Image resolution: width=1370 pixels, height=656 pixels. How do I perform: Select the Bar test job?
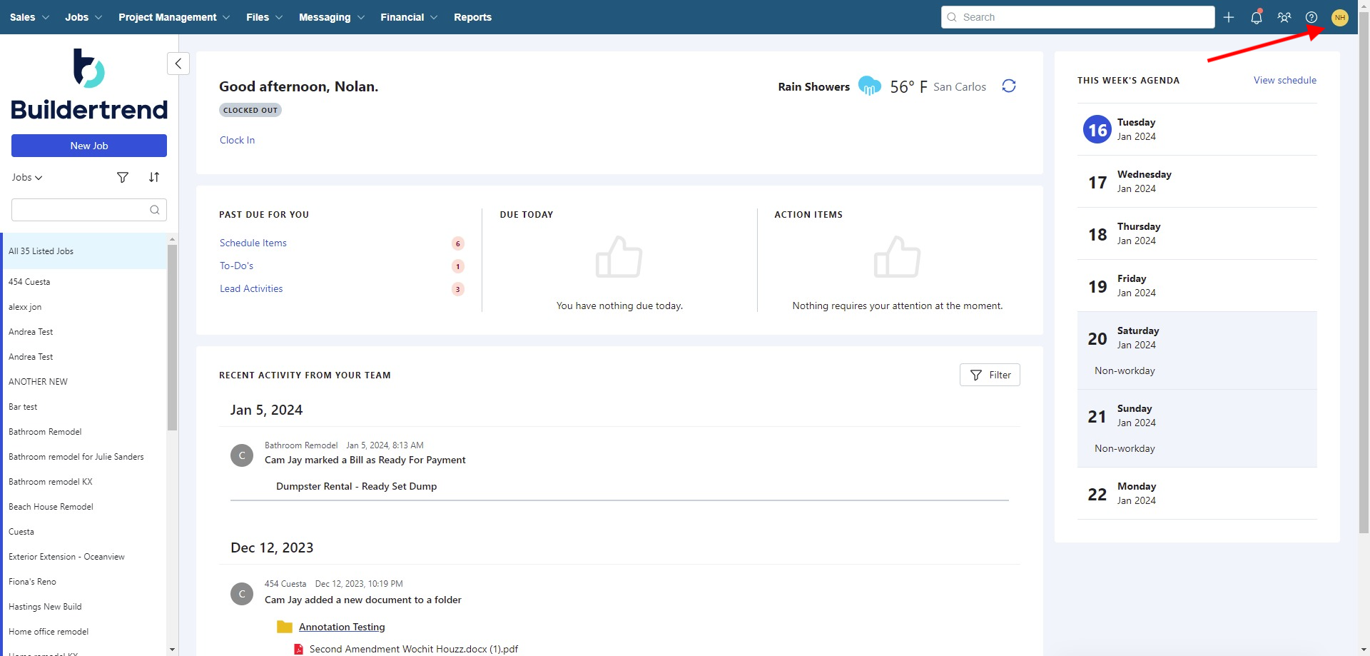[84, 407]
